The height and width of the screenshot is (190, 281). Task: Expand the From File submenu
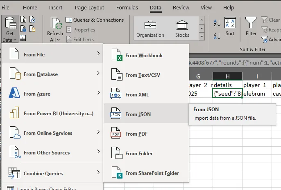pyautogui.click(x=52, y=54)
